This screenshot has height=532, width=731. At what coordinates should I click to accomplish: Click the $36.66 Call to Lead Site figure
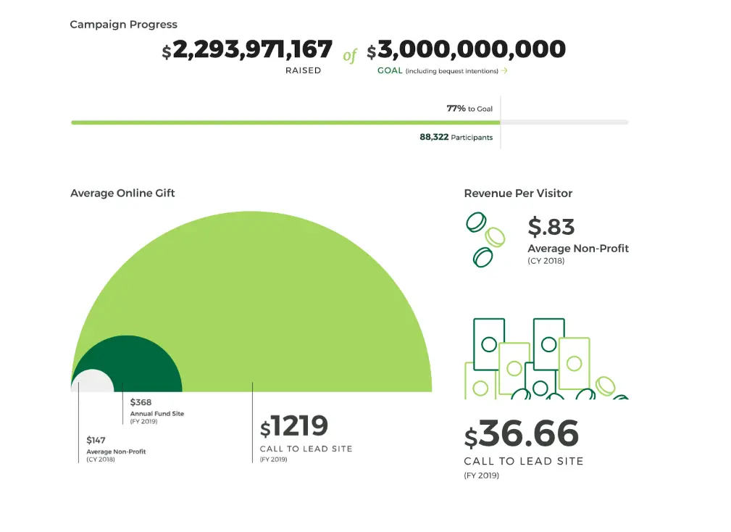point(522,435)
